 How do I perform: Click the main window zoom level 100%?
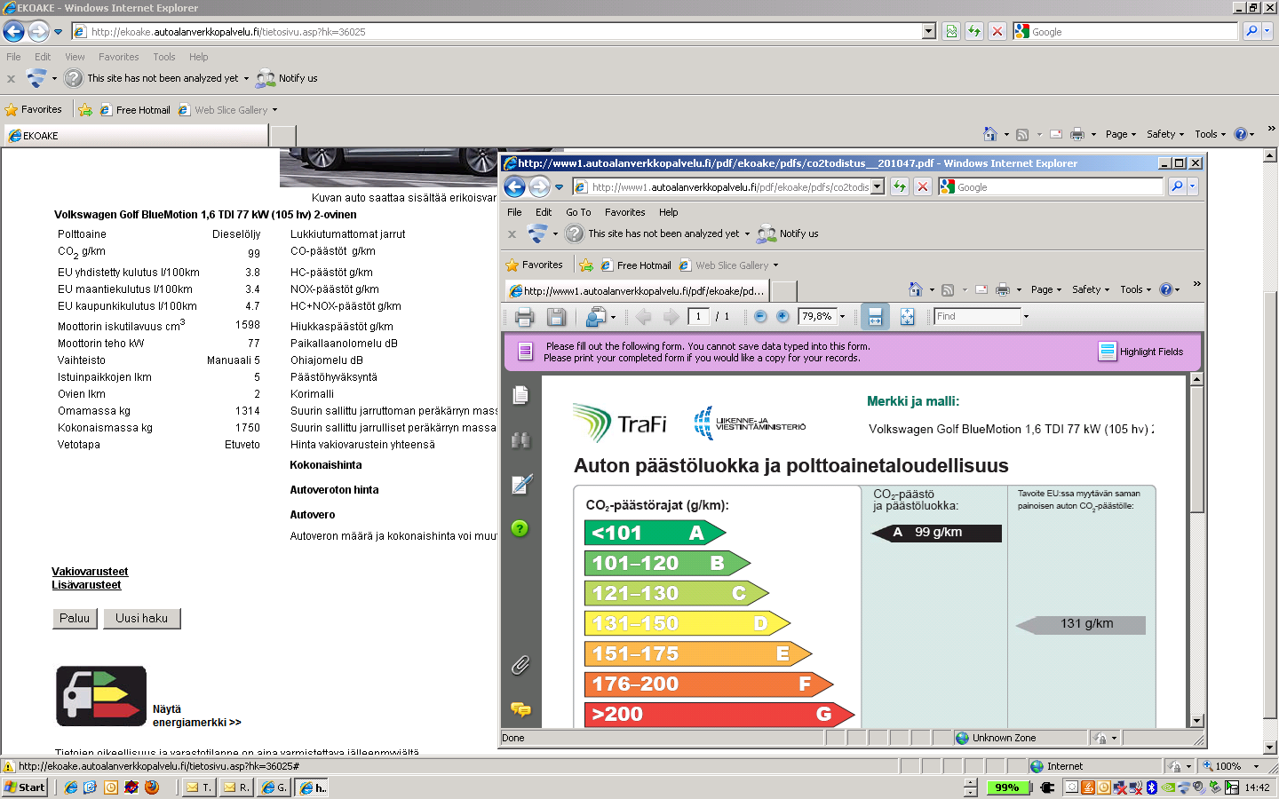(1228, 766)
